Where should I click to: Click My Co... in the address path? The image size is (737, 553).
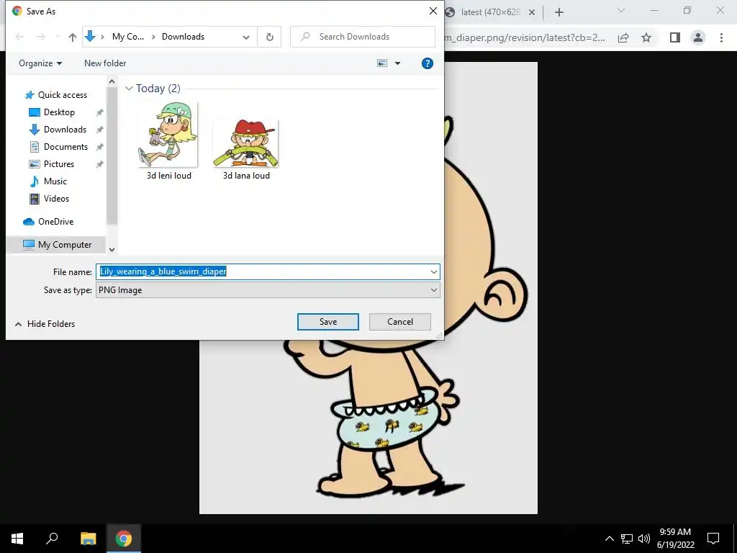pos(128,37)
